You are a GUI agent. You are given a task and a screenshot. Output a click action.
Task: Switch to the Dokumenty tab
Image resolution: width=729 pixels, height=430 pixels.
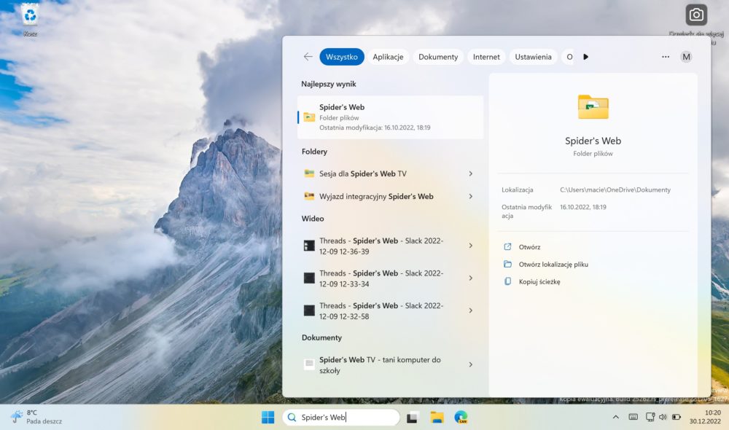(x=438, y=57)
